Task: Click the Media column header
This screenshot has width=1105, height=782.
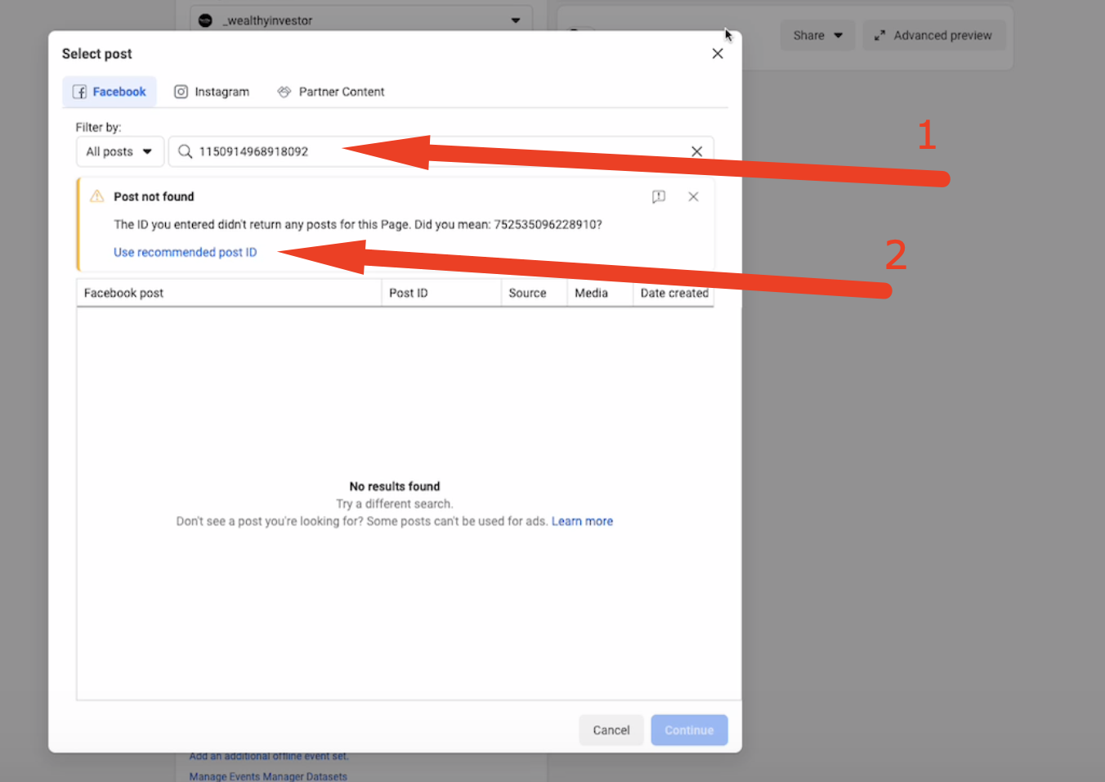Action: 600,293
